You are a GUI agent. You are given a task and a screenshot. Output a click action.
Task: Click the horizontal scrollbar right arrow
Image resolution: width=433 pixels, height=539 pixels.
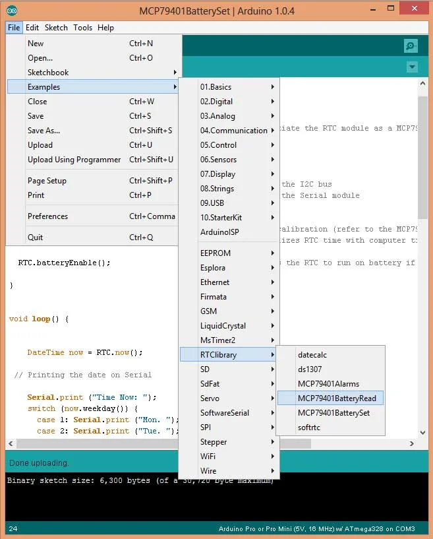point(412,443)
